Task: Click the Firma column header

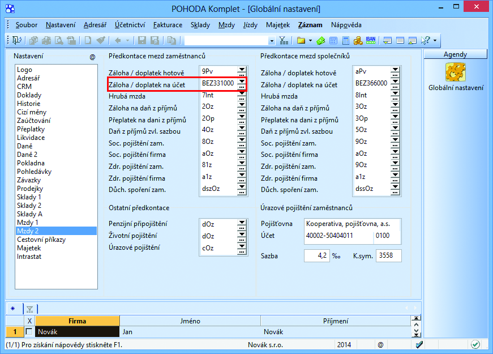Action: [78, 321]
